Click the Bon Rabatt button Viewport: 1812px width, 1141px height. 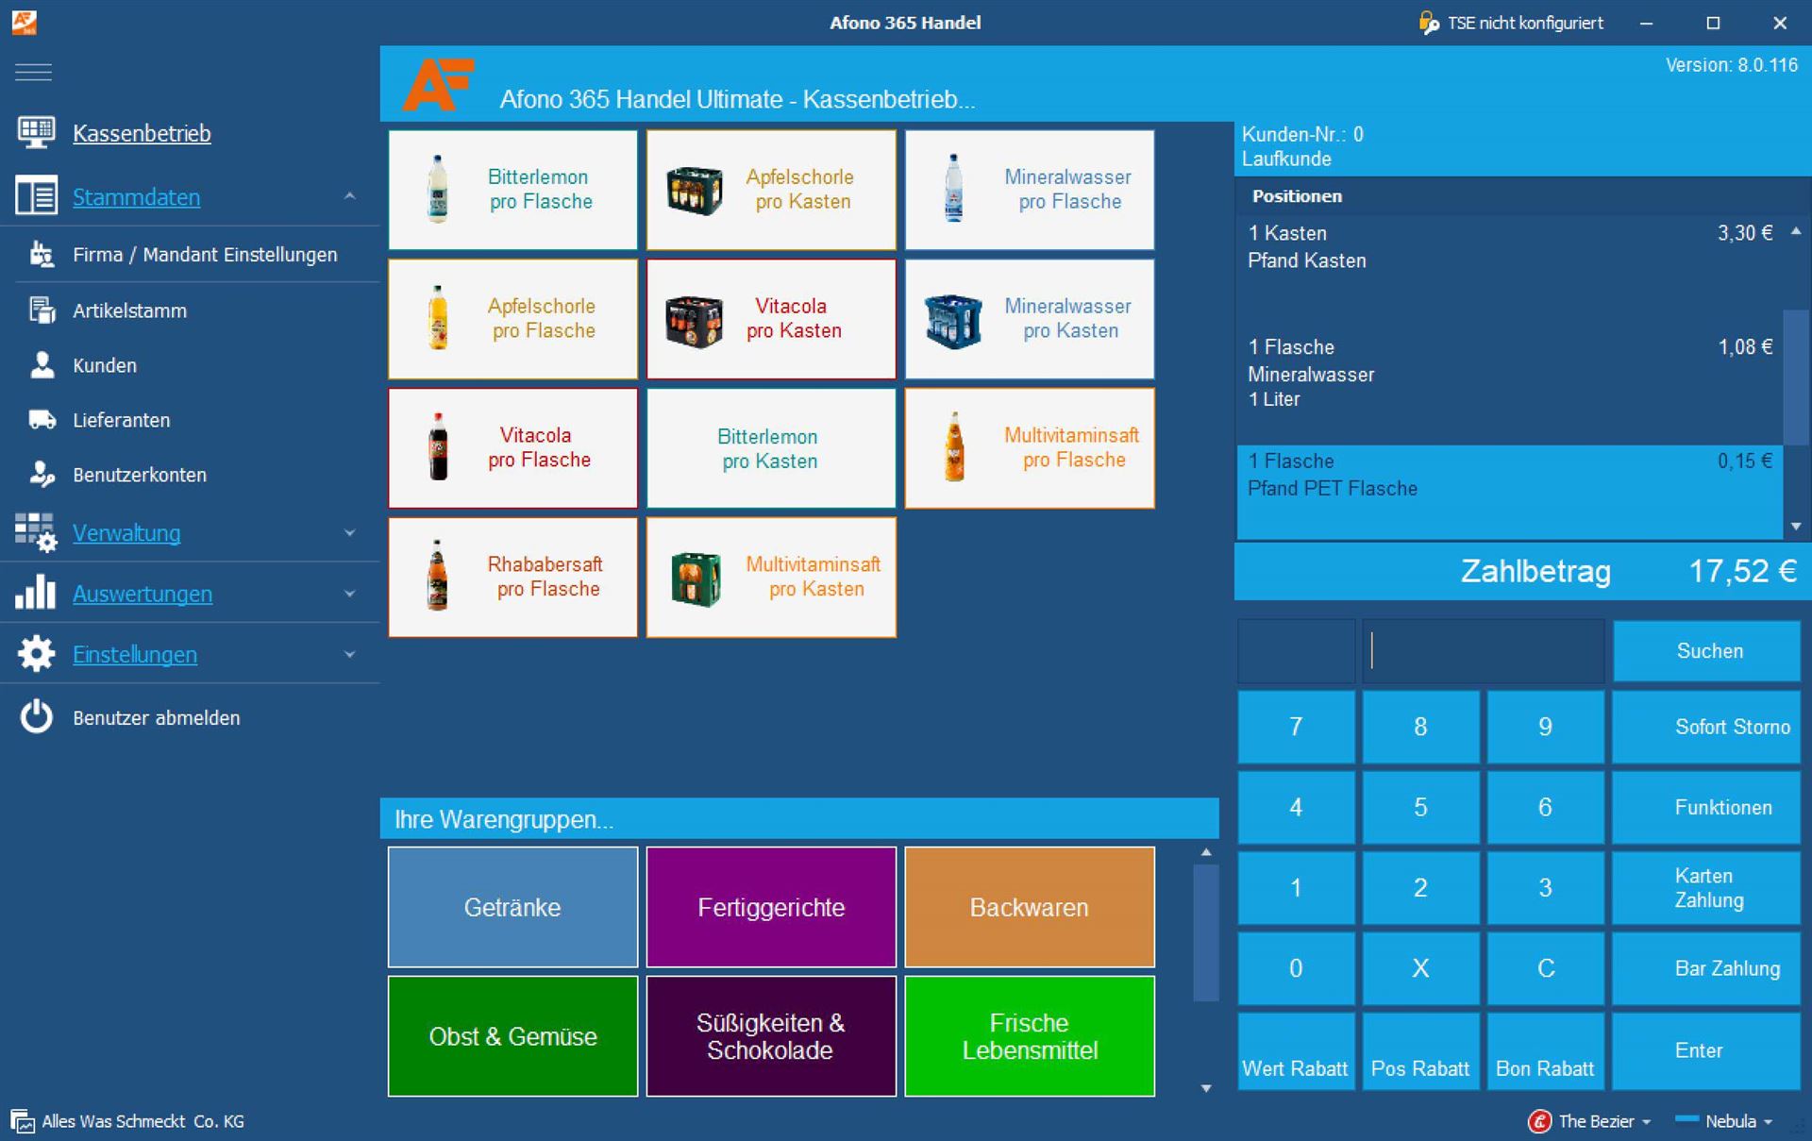tap(1545, 1051)
